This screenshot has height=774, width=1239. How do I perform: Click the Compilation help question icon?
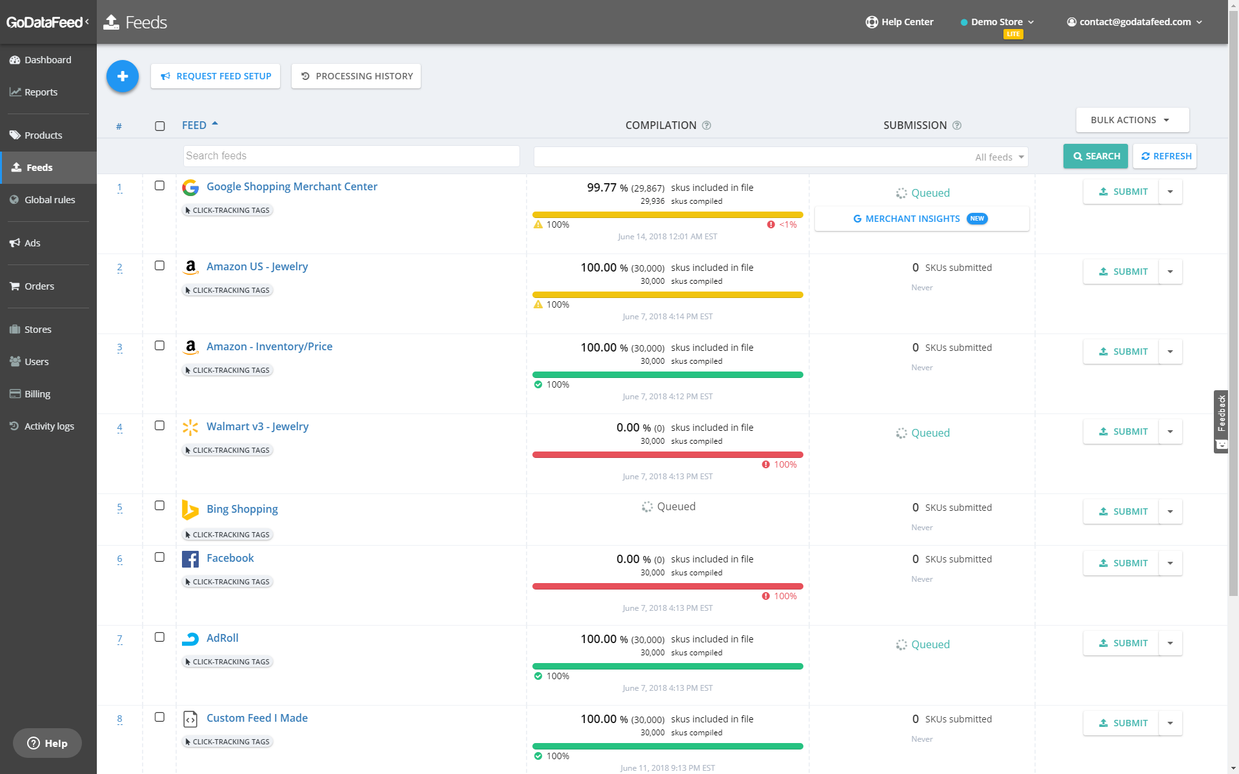click(707, 125)
